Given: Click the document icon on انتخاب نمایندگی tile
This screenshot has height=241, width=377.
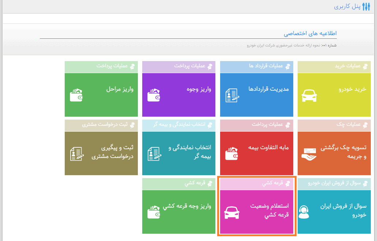Looking at the screenshot, I should pyautogui.click(x=154, y=154).
